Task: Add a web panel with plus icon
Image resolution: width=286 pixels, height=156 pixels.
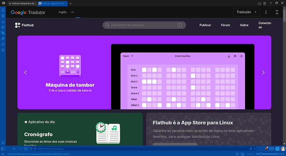Action: [x=3, y=50]
